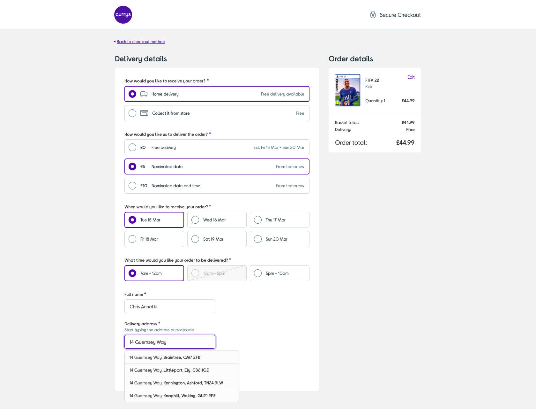Click the collect from store icon

pyautogui.click(x=144, y=113)
